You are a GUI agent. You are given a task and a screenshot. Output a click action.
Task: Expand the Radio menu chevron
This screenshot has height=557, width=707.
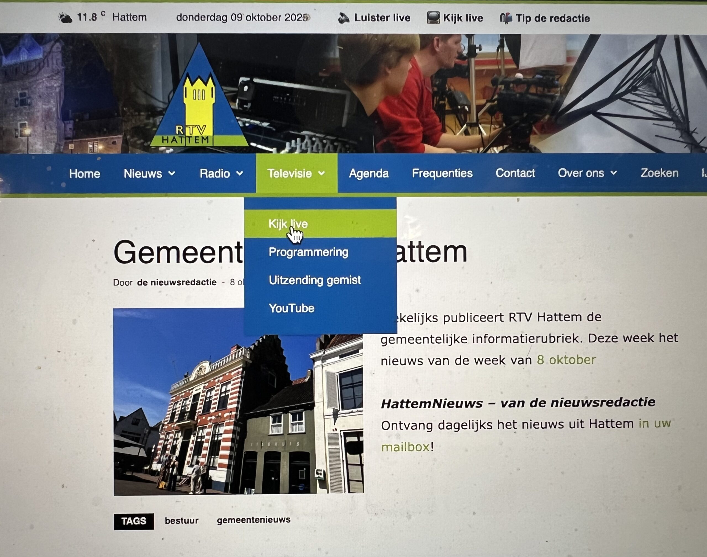tap(239, 174)
